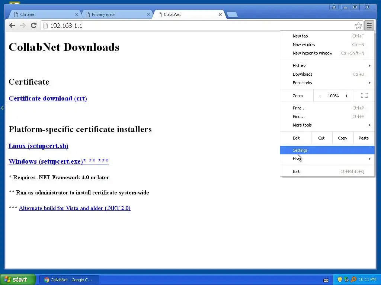Select CollabNet - Google Chrome taskbar item
Viewport: 381px width, 285px height.
pyautogui.click(x=69, y=280)
